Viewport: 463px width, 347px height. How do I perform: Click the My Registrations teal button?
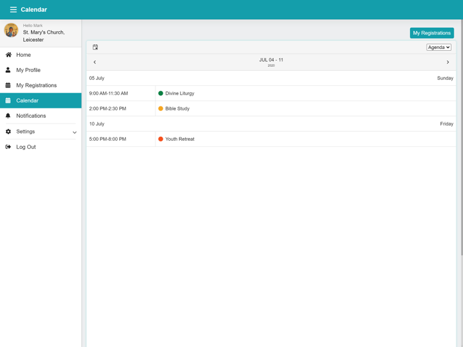coord(432,33)
